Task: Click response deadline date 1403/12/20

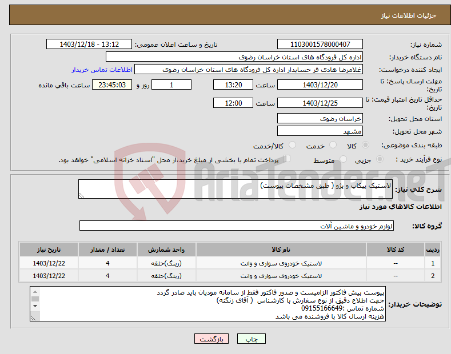Action: click(x=320, y=85)
